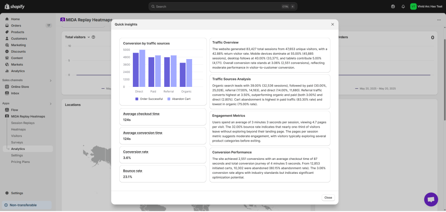Open Visitors in sidebar
The width and height of the screenshot is (446, 212).
[17, 136]
